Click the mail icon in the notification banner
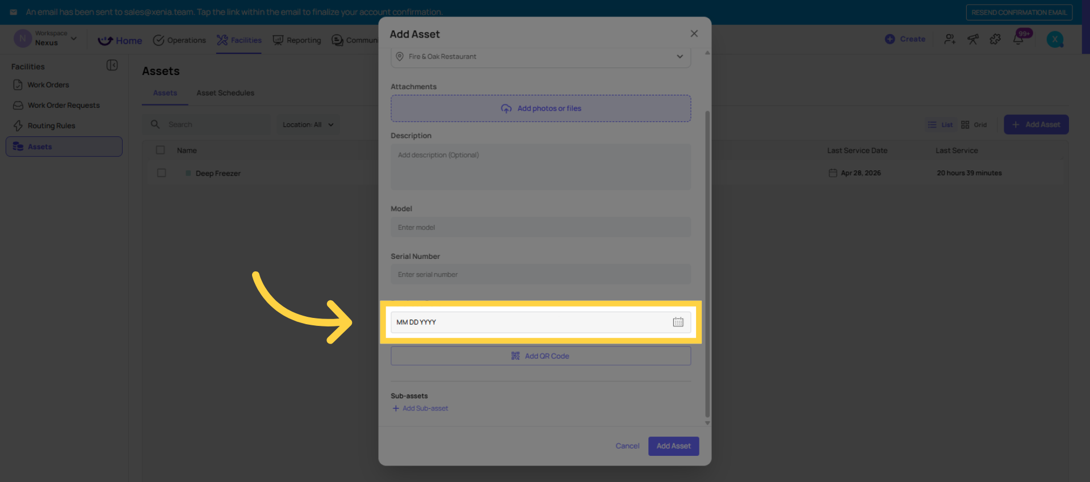 coord(13,12)
